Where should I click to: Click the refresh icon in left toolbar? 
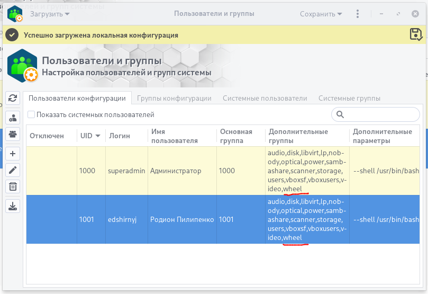coord(13,98)
